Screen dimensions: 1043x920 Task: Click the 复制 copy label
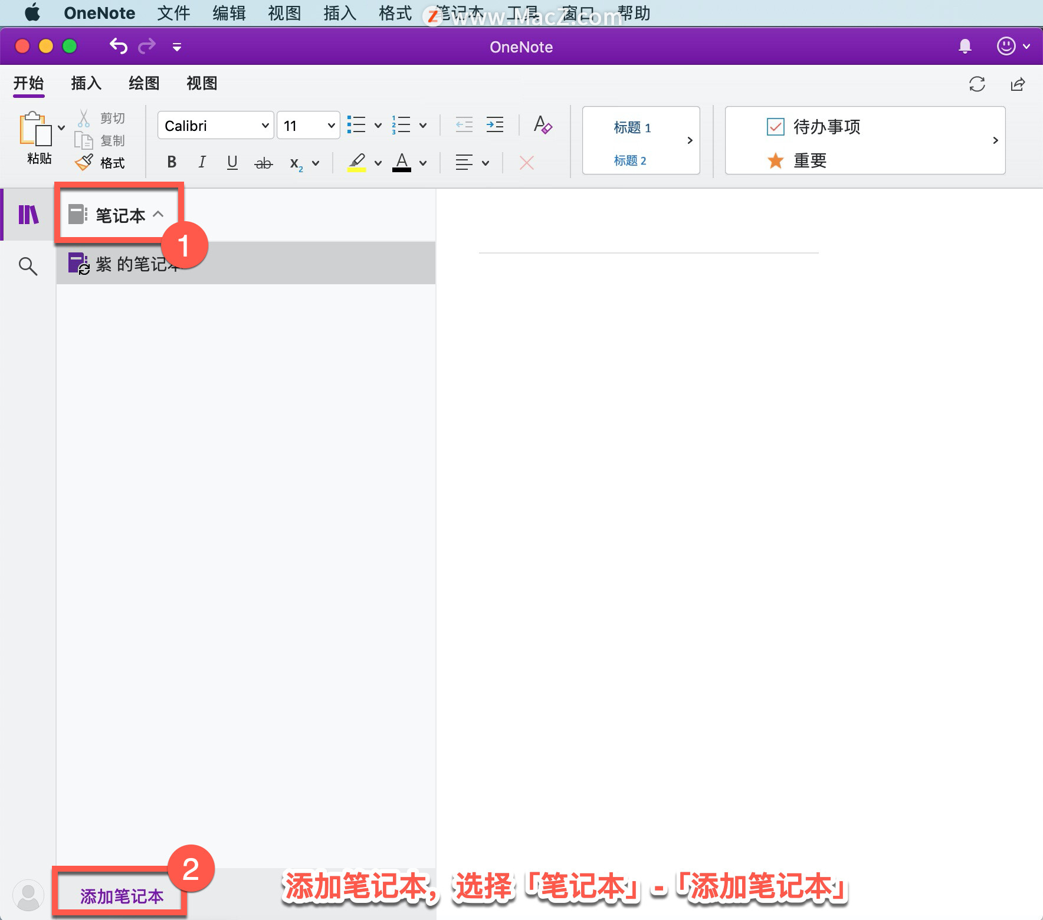(113, 141)
